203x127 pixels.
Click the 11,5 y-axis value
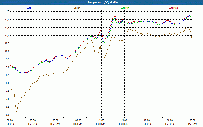pos(7,27)
